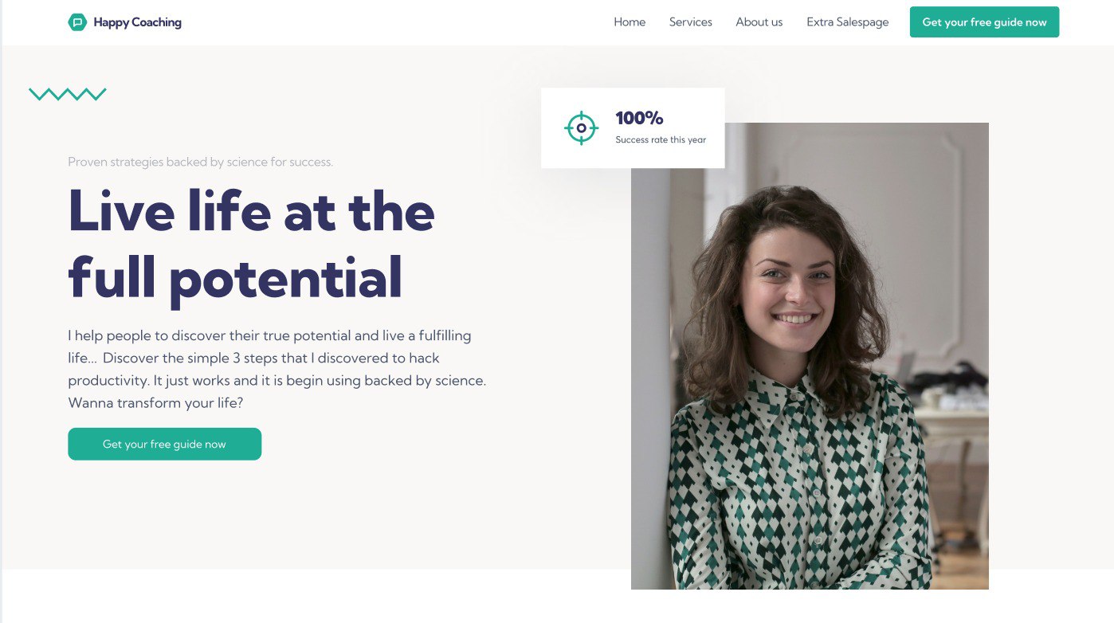Viewport: 1114px width, 623px height.
Task: Click the green target crosshair icon
Action: [x=581, y=128]
